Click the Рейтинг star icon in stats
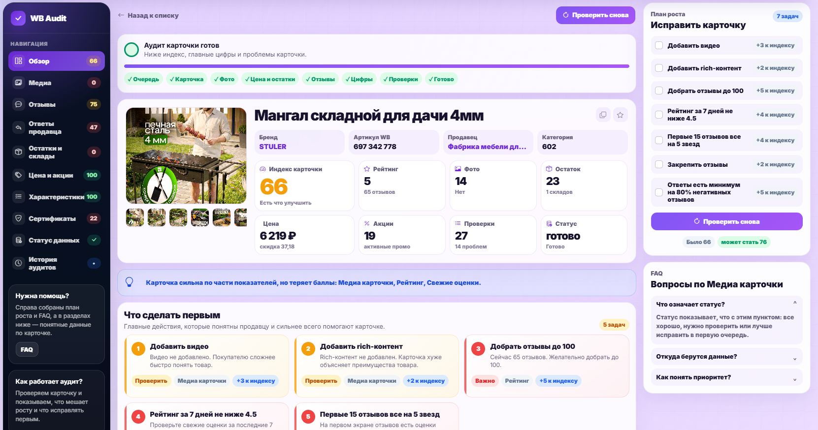818x430 pixels. pyautogui.click(x=367, y=169)
